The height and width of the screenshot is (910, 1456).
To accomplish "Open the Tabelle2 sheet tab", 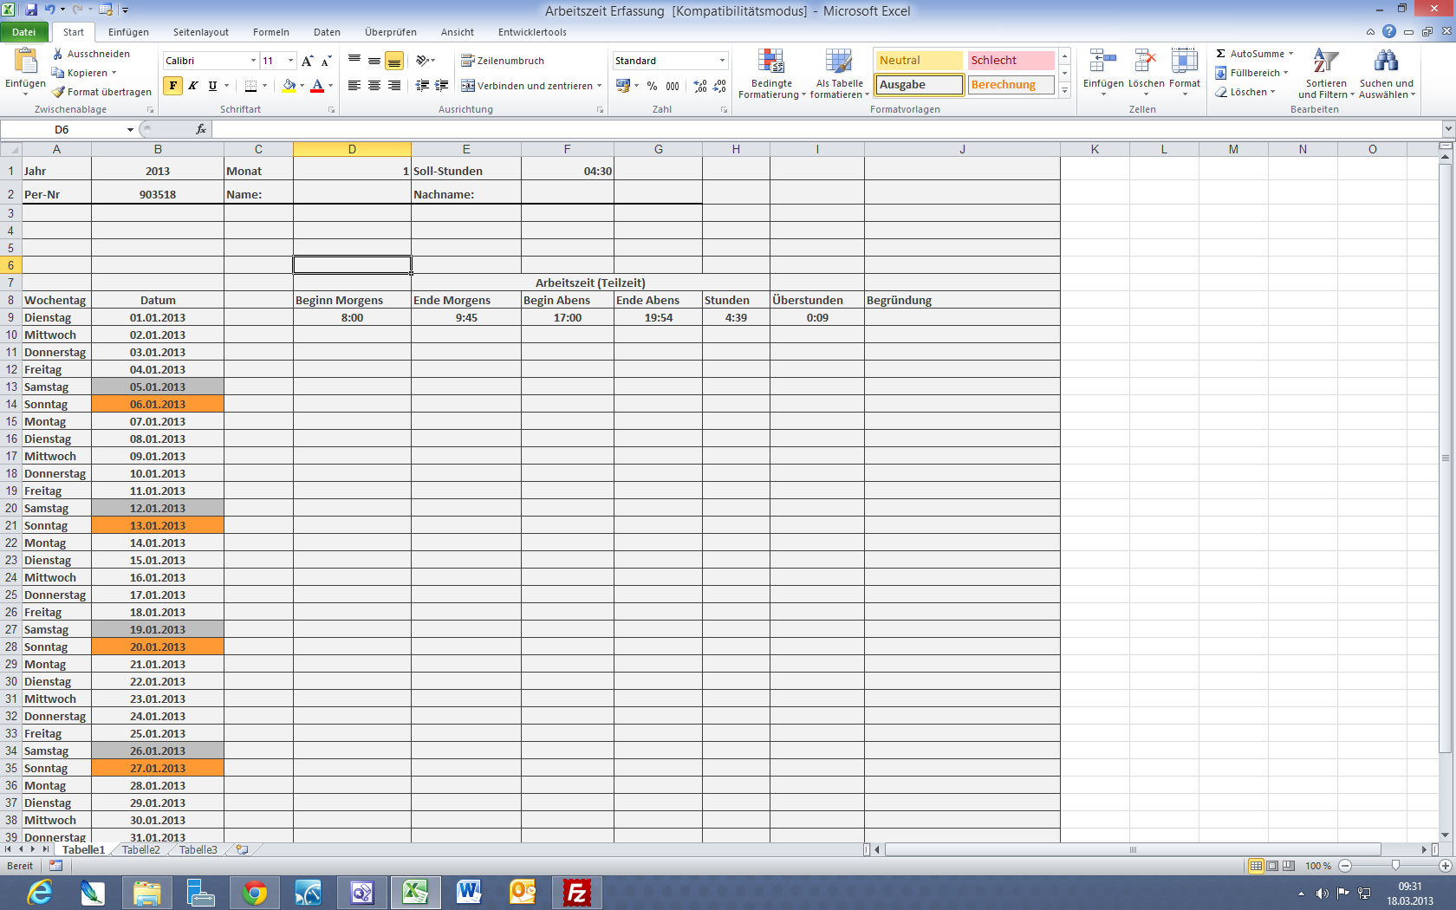I will (x=140, y=849).
